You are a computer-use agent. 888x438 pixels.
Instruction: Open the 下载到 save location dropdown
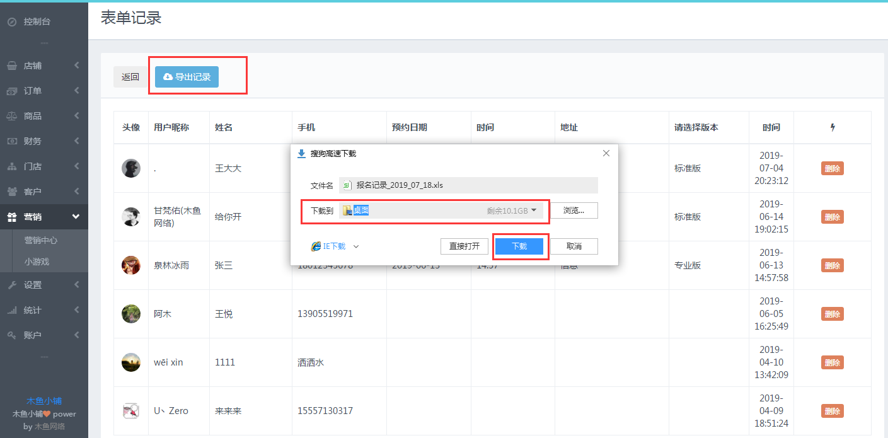click(533, 210)
